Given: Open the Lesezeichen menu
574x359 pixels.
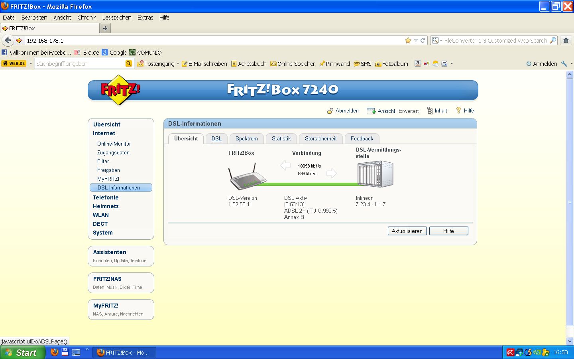Looking at the screenshot, I should coord(117,18).
